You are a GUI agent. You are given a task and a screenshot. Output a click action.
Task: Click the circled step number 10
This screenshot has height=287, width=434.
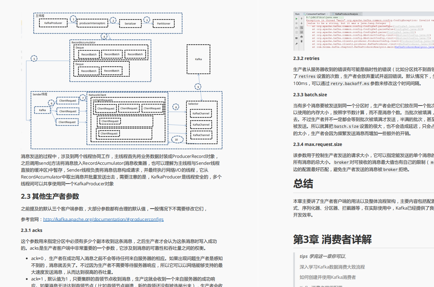pyautogui.click(x=176, y=139)
